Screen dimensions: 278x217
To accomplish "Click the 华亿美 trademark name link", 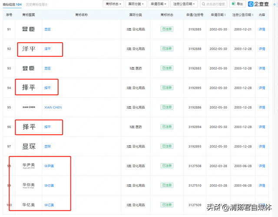I will [x=49, y=205].
